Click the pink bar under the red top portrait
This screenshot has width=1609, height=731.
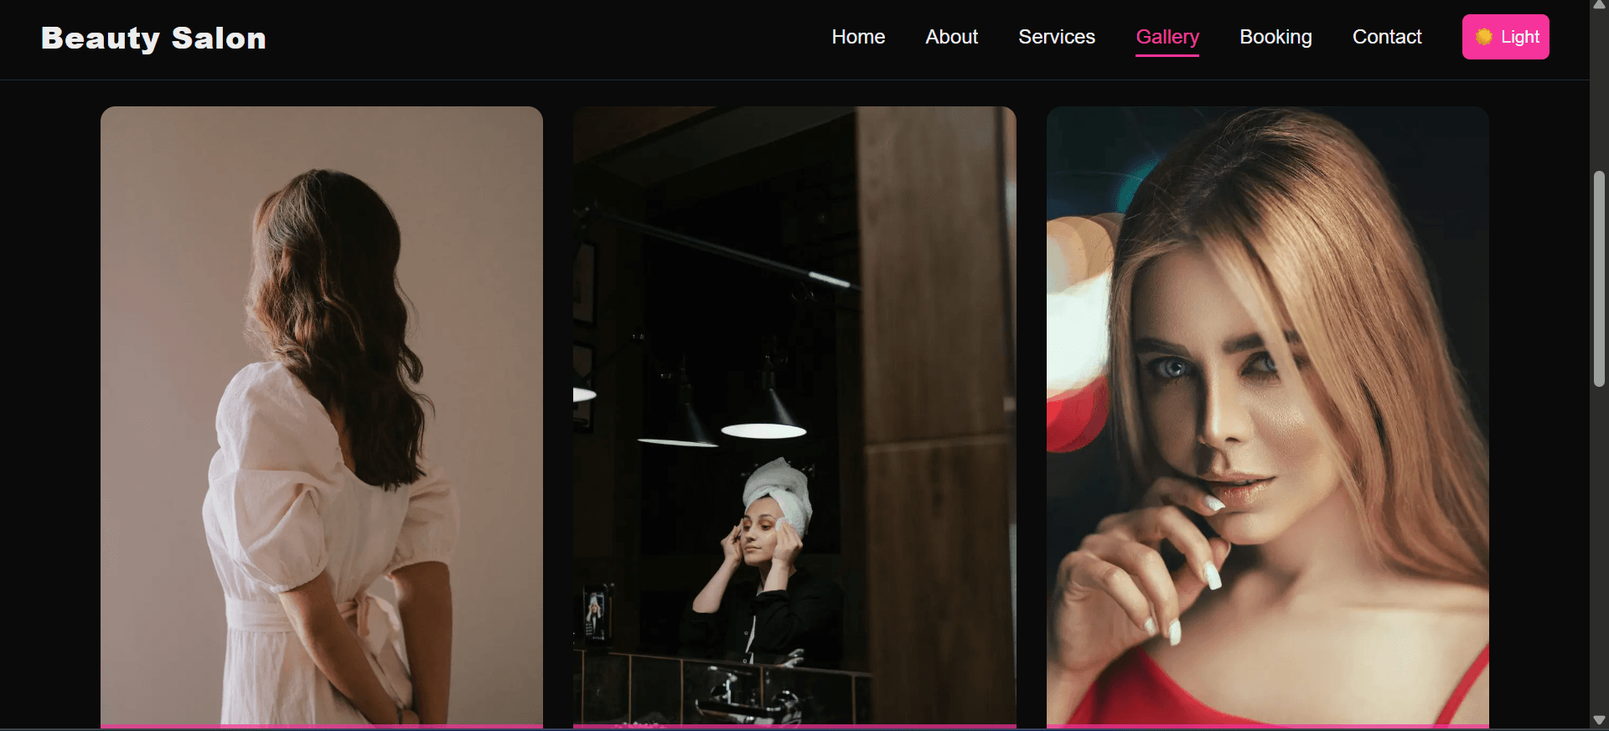point(1267,726)
